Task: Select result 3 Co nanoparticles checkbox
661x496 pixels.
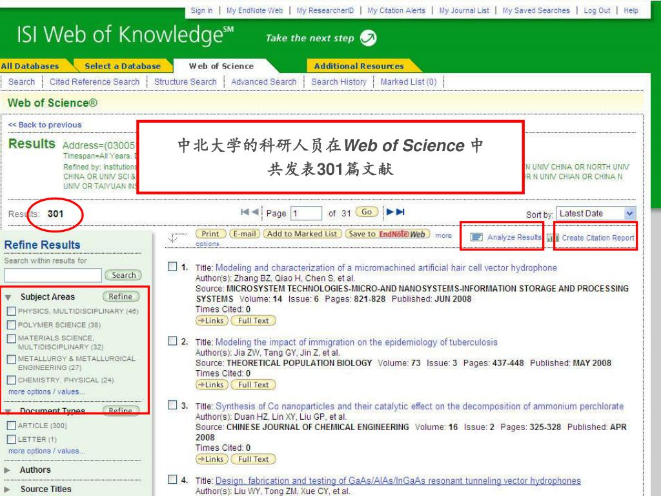Action: [x=172, y=405]
